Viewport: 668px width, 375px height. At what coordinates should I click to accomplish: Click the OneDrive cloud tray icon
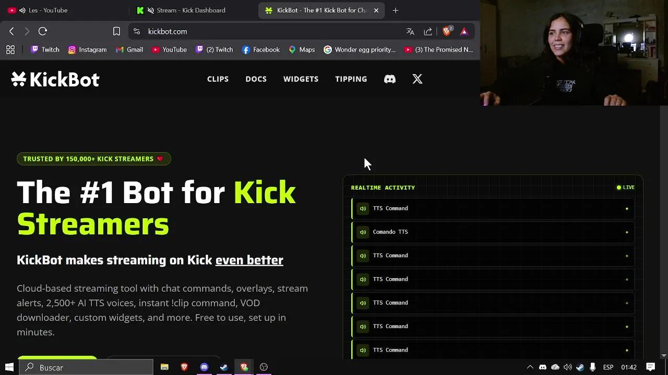(x=555, y=367)
